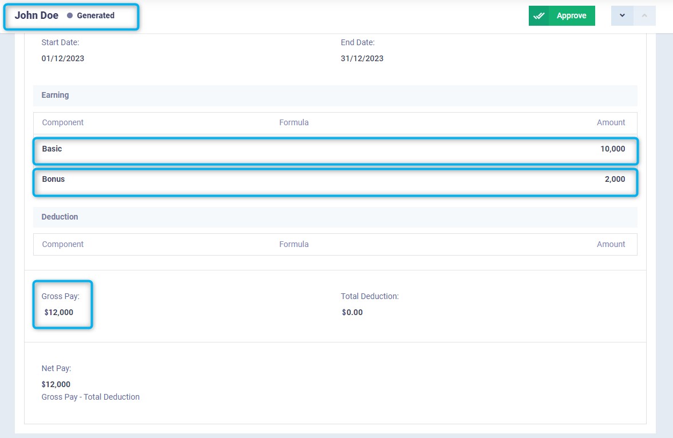673x438 pixels.
Task: Click the End Date 31/12/2023 value
Action: 362,58
